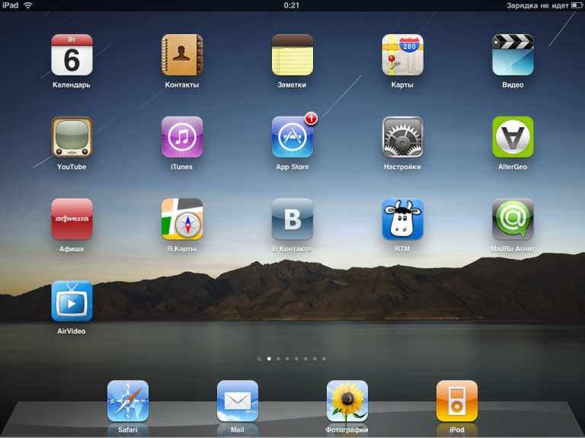Launch the iTunes app
Viewport: 585px width, 438px height.
(x=182, y=137)
